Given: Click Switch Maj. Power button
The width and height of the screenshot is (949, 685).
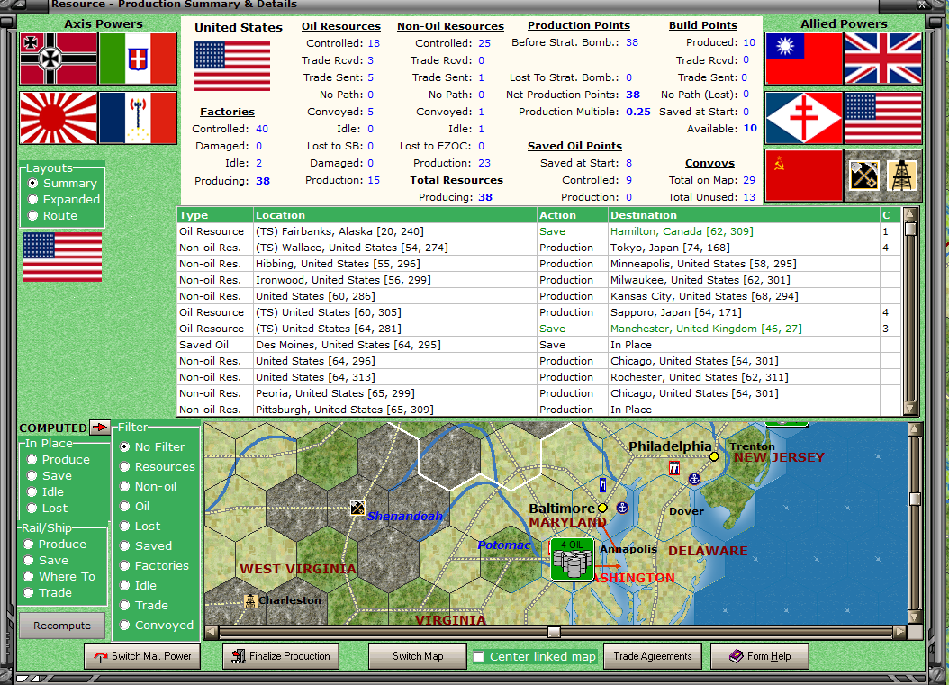Looking at the screenshot, I should coord(142,656).
